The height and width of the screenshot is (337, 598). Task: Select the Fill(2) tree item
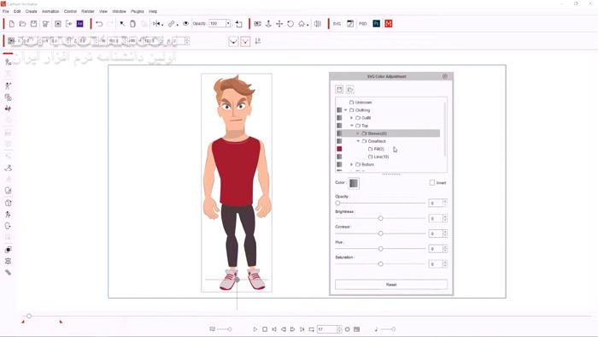378,149
